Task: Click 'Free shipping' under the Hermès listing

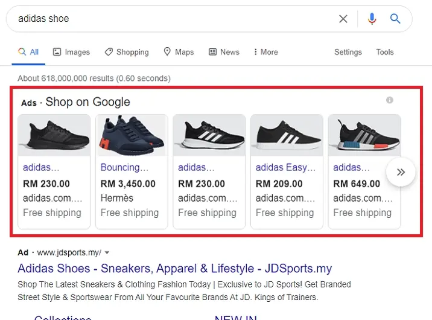Action: [x=130, y=213]
